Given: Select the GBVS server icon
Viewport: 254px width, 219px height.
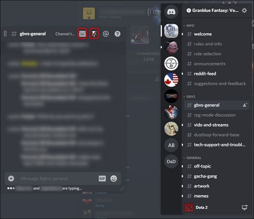Looking at the screenshot, I should pos(171,31).
